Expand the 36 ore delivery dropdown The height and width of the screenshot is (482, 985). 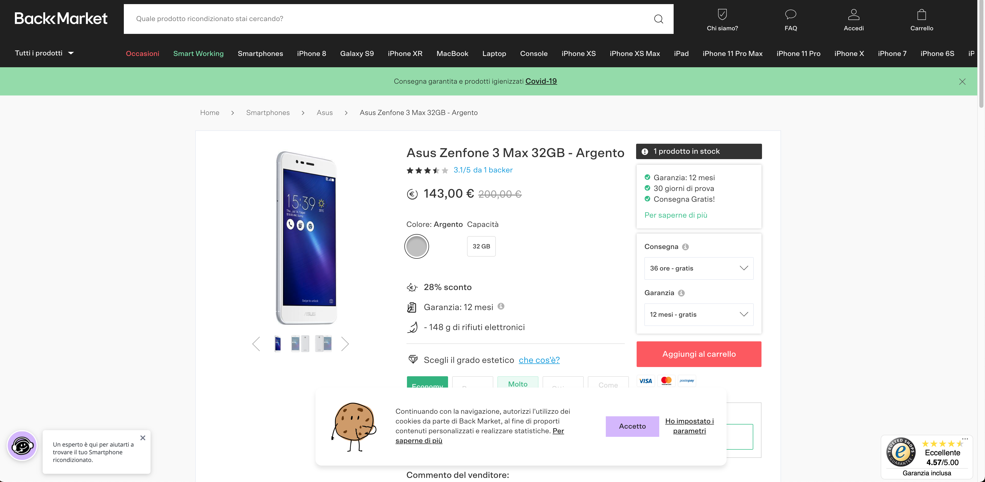[699, 268]
